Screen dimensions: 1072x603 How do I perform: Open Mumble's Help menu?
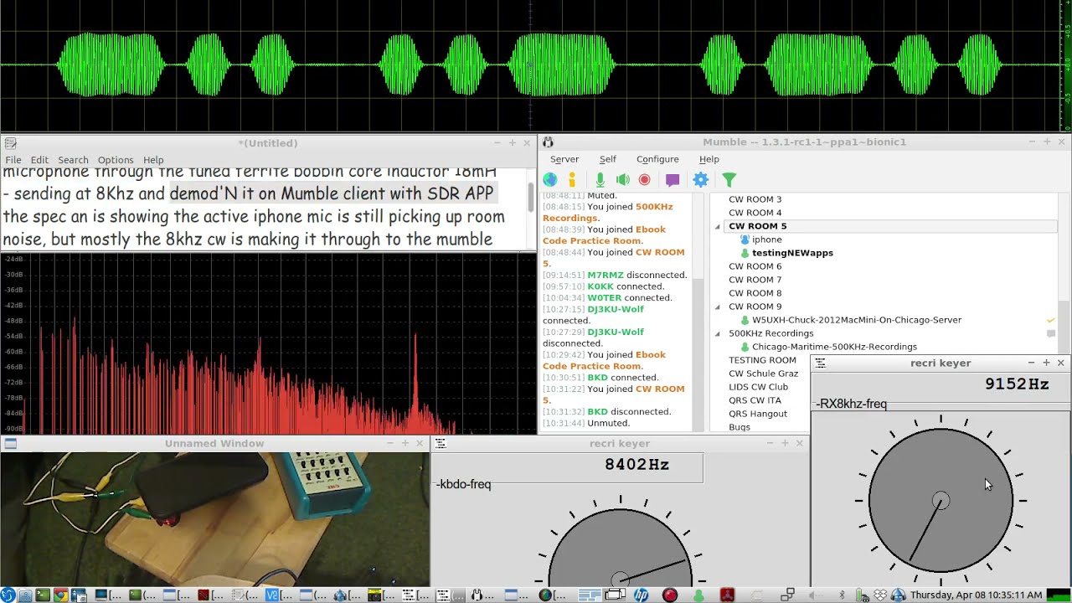pyautogui.click(x=709, y=159)
